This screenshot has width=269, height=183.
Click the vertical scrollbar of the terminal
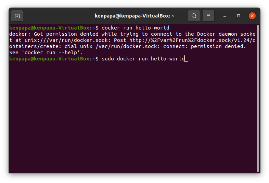pos(258,99)
